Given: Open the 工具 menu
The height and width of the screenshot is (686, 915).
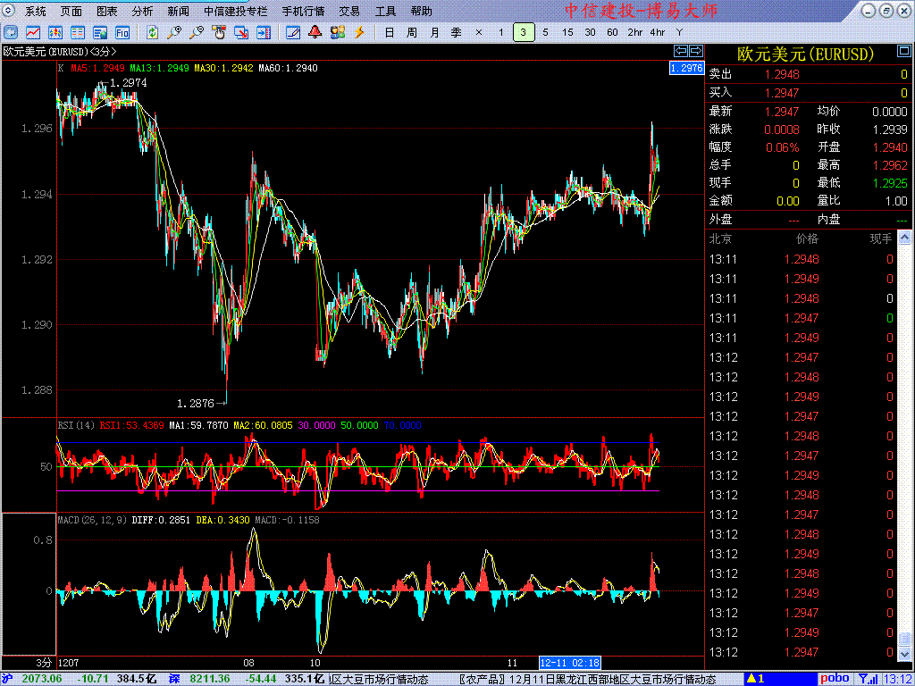Looking at the screenshot, I should click(x=385, y=11).
